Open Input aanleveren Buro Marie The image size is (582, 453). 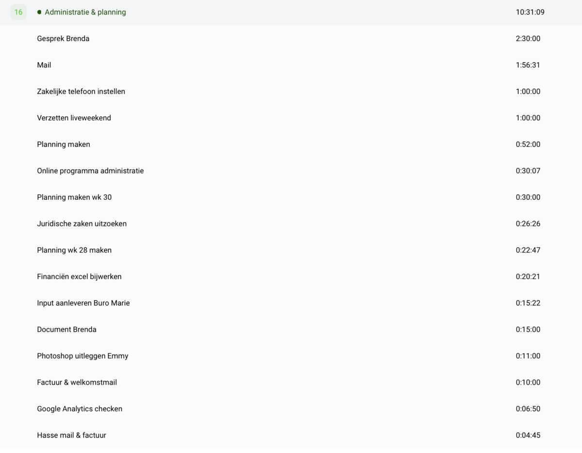coord(83,303)
